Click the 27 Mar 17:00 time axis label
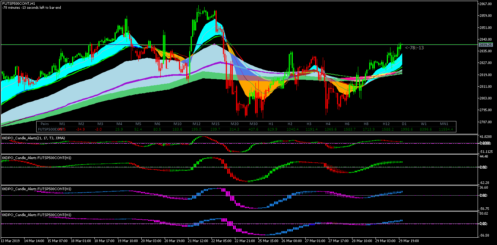Viewport: 497px width, 245px height. pos(339,241)
